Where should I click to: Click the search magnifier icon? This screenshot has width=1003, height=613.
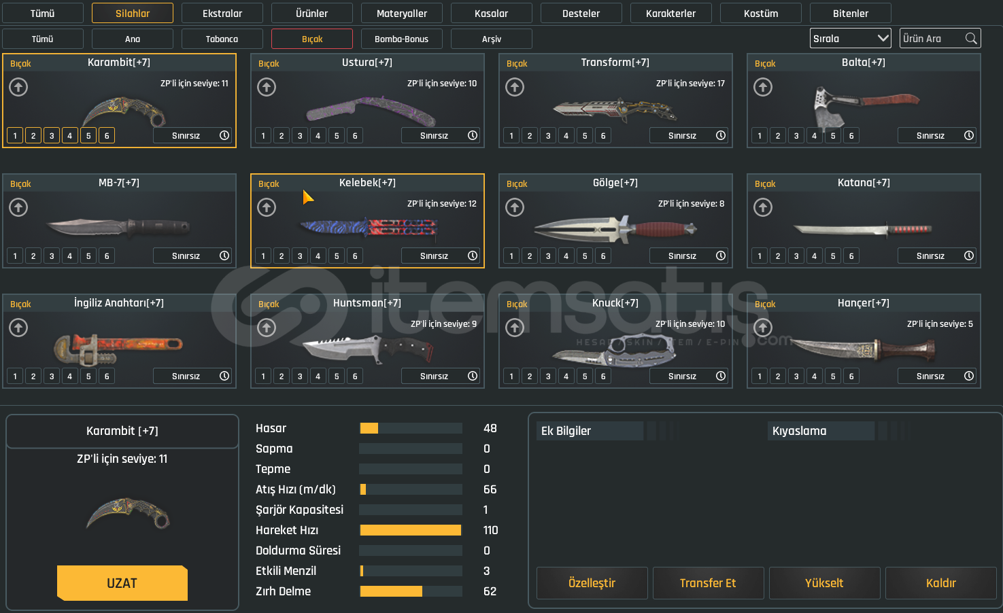point(971,39)
